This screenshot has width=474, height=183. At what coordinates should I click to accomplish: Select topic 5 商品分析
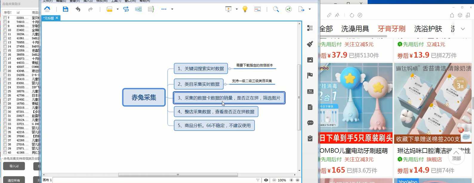[x=214, y=126]
